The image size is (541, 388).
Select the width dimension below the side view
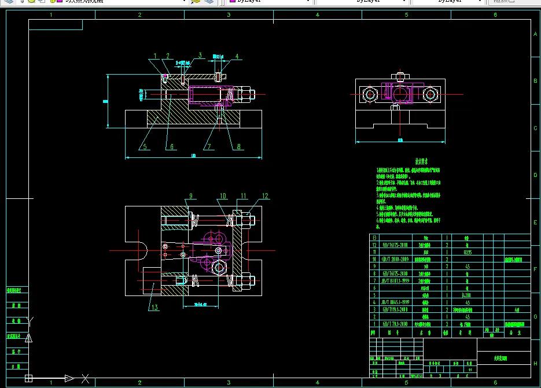point(400,140)
